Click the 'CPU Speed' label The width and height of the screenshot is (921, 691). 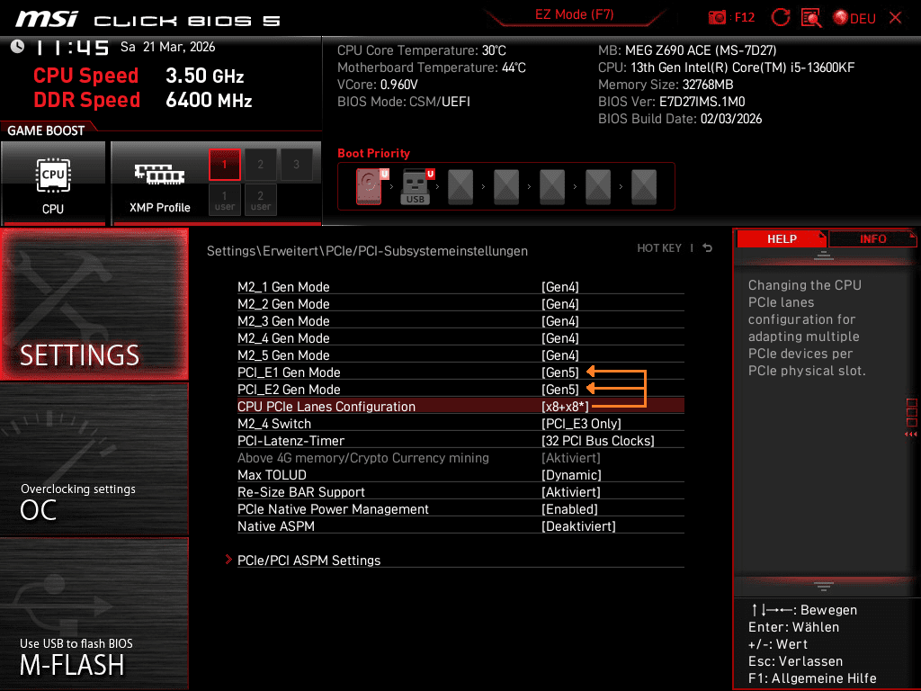[85, 76]
